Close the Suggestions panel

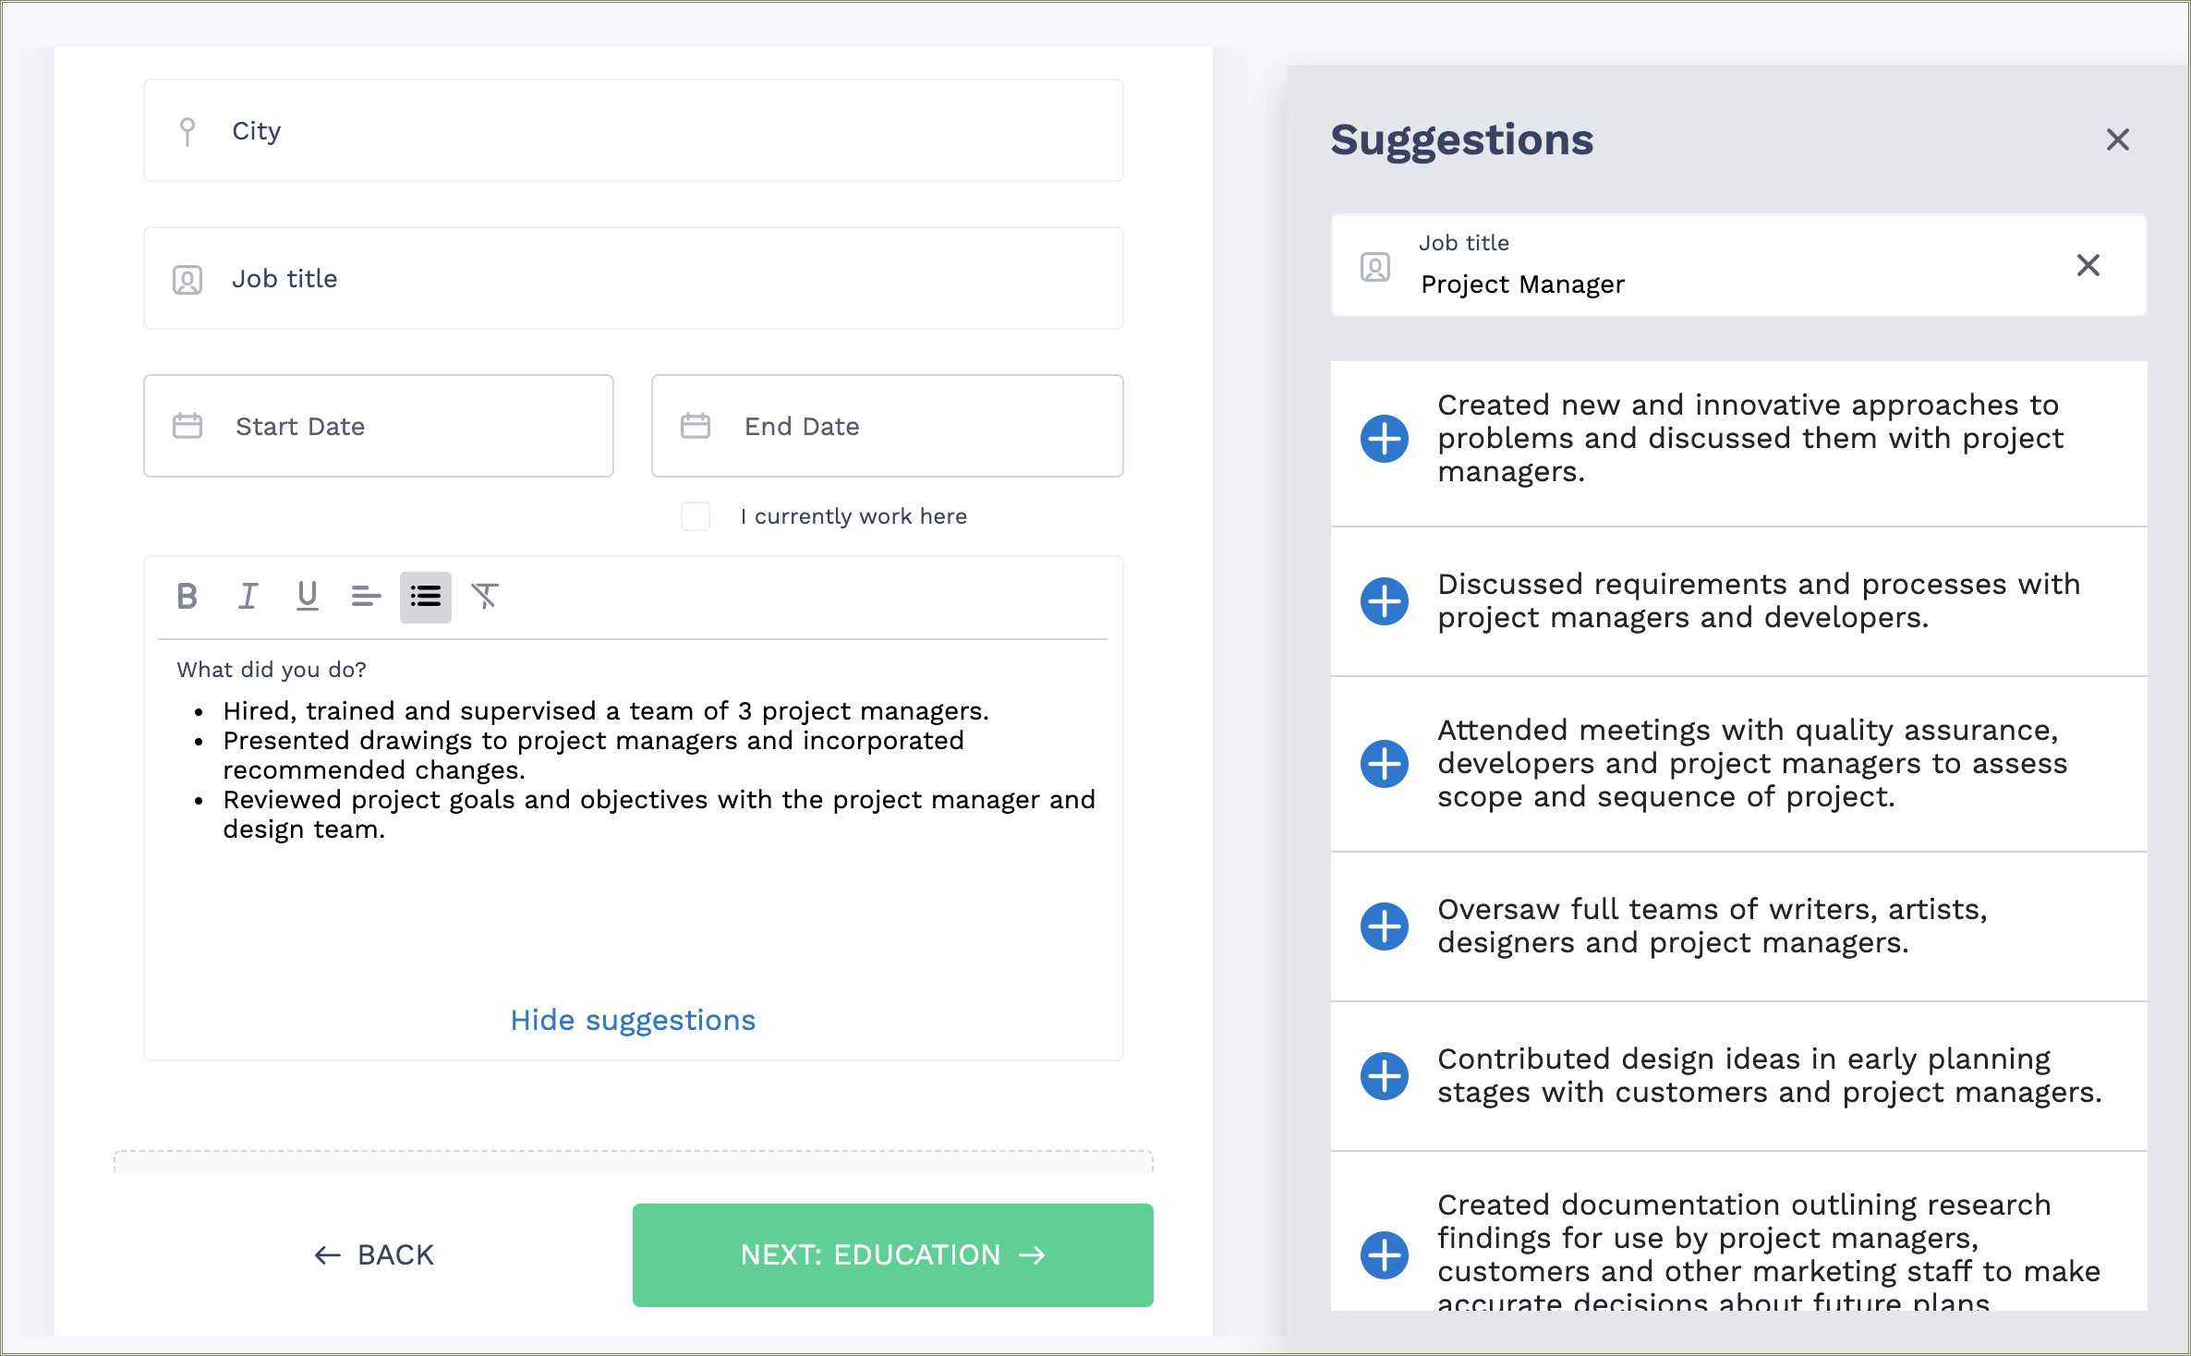coord(2119,139)
